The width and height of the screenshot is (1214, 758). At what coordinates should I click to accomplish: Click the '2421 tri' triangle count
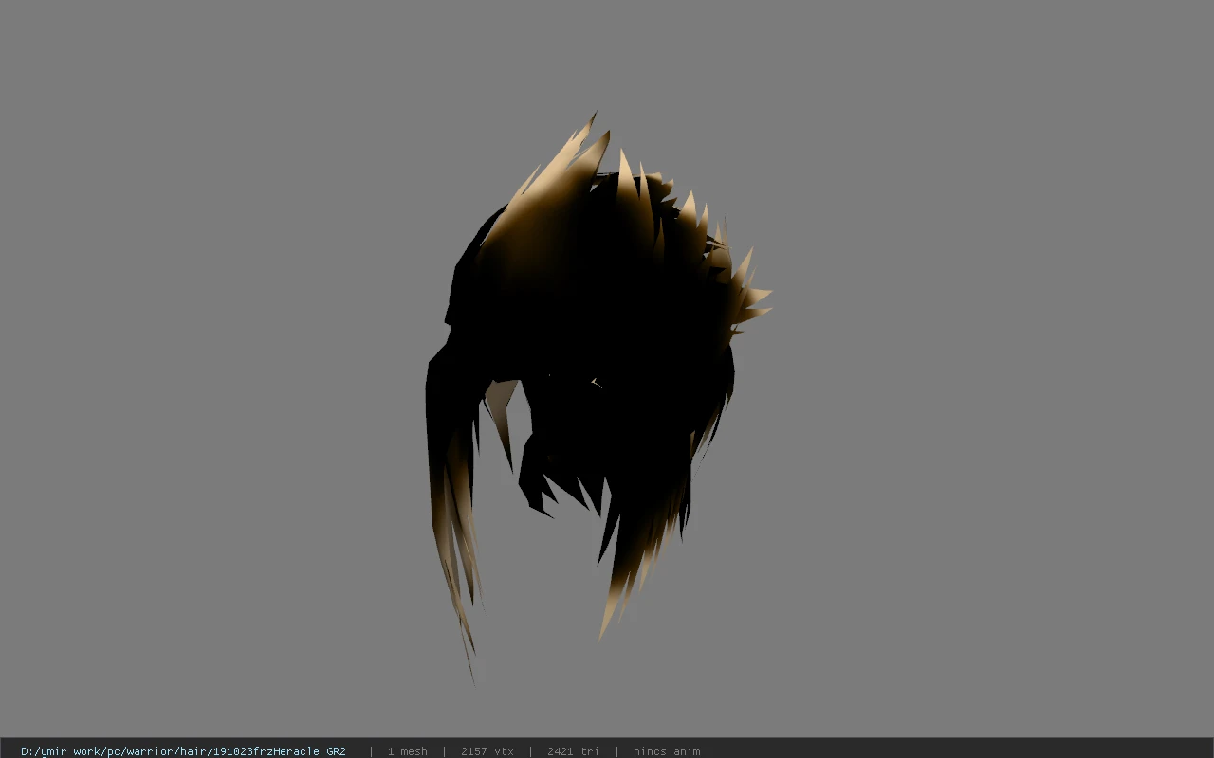[x=573, y=751]
